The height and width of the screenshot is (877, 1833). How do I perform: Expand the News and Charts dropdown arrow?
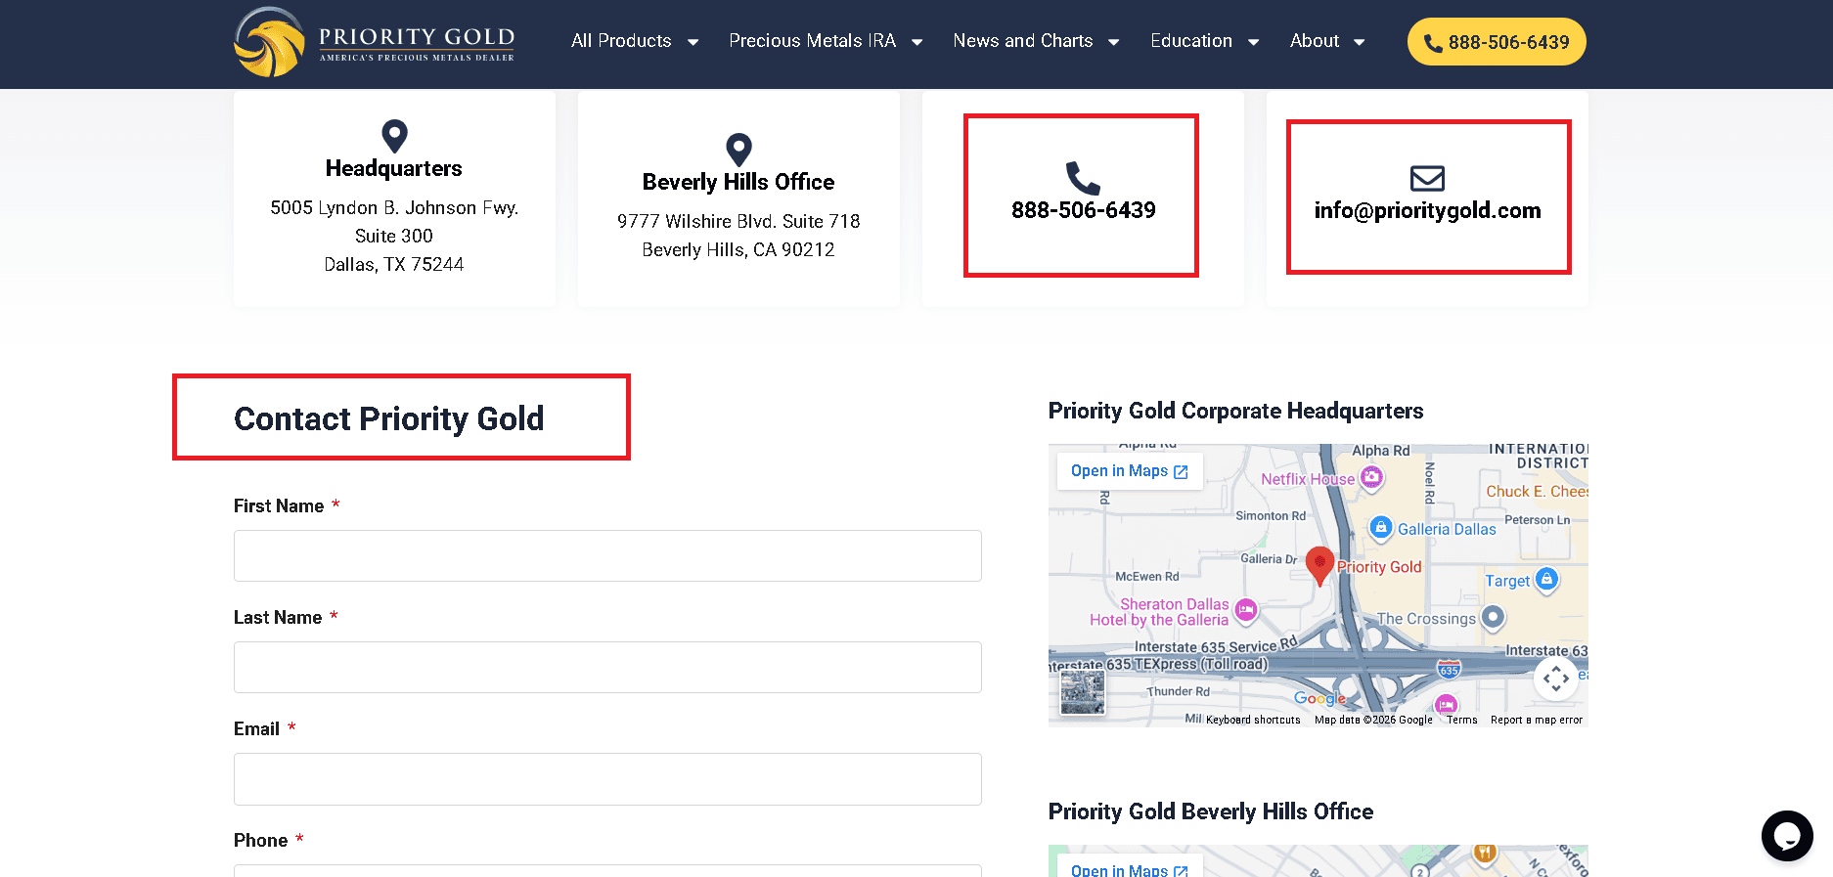tap(1113, 42)
